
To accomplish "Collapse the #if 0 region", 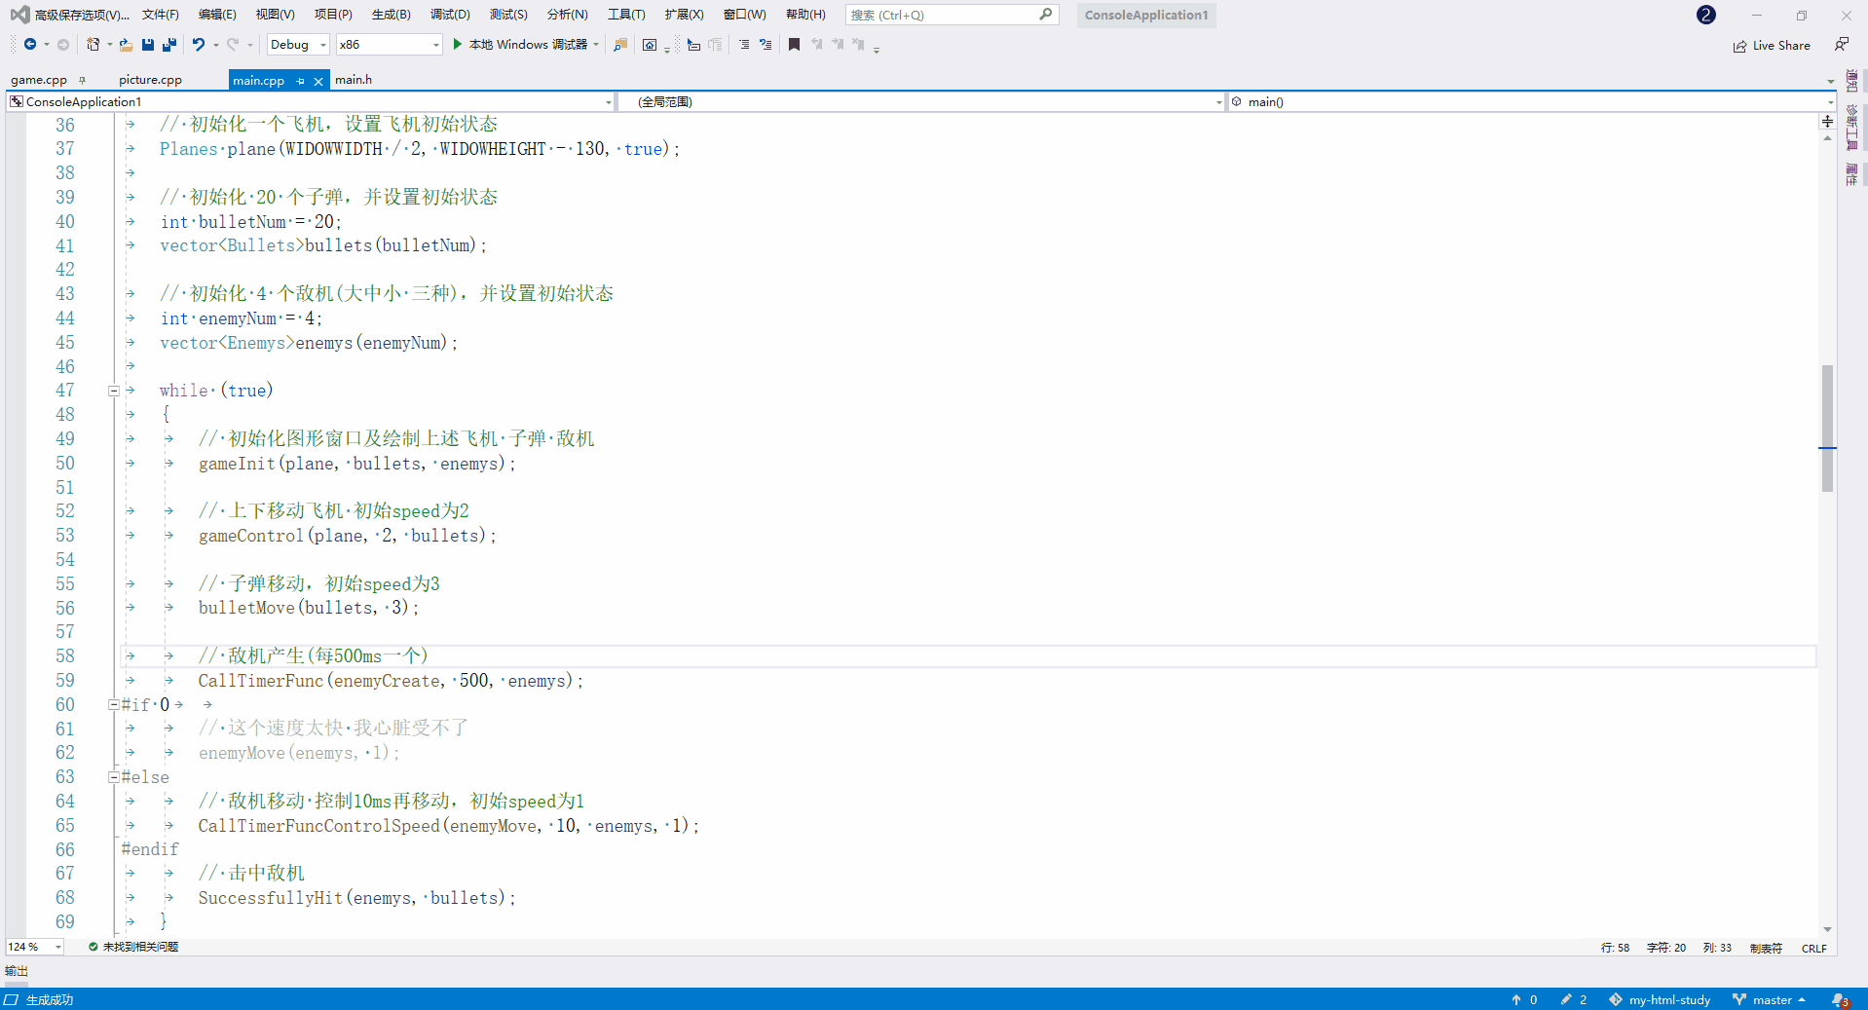I will click(x=114, y=704).
